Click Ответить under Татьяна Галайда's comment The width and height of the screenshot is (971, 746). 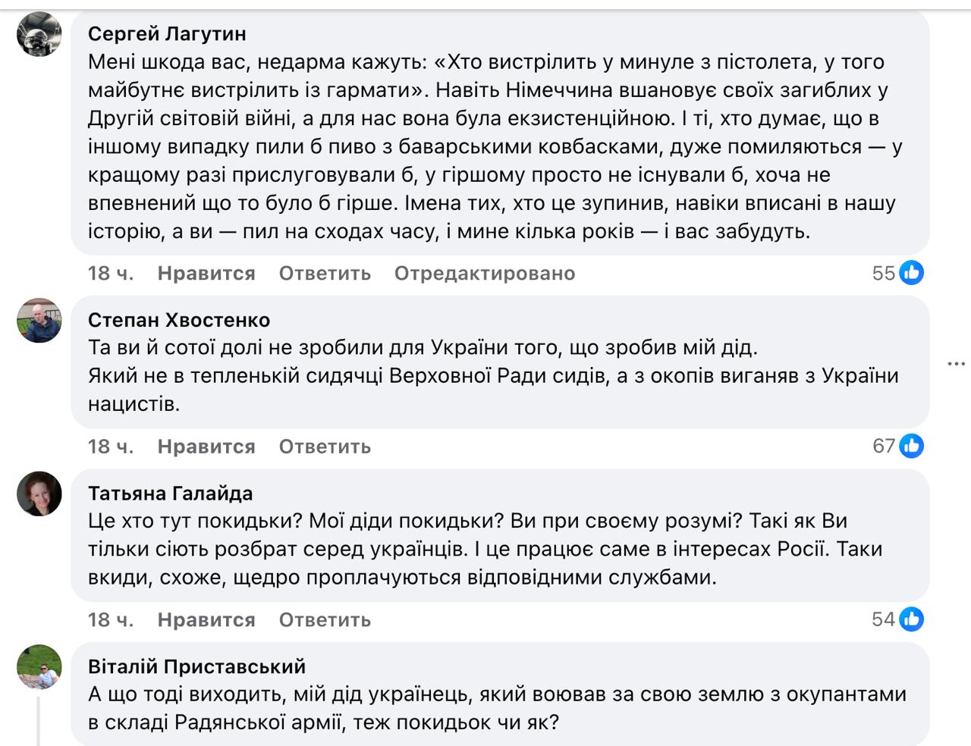point(325,620)
